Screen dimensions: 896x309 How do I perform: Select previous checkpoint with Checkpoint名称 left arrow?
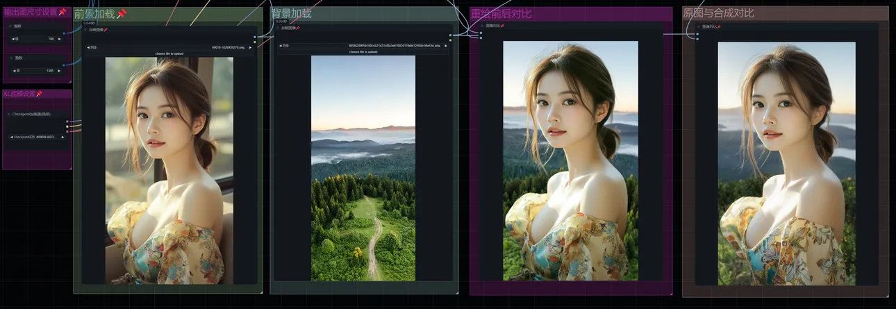coord(11,137)
